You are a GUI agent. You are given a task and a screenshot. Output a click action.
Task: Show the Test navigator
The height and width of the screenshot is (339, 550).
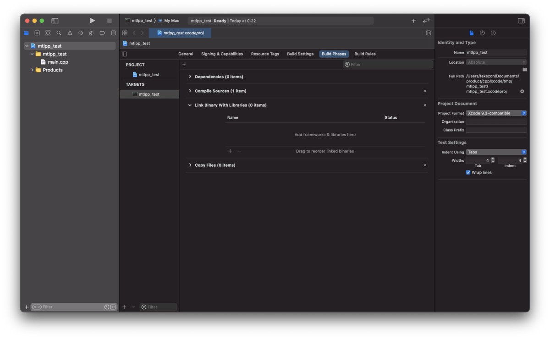(81, 33)
